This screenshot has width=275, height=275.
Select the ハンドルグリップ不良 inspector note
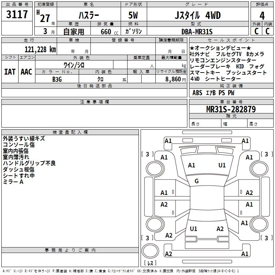[x=29, y=163]
